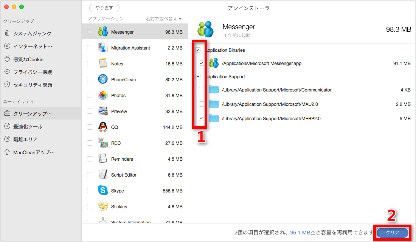The width and height of the screenshot is (416, 242).
Task: Open セキュリティ問題 section
Action: click(x=33, y=85)
